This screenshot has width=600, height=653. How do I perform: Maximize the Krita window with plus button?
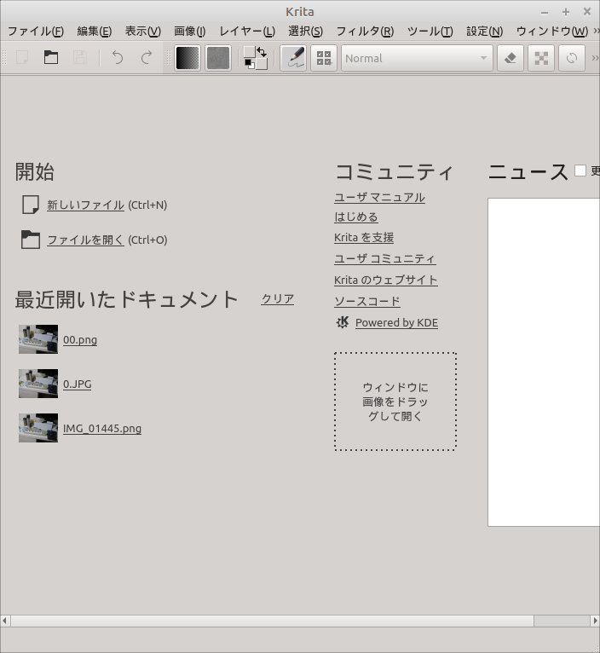565,12
